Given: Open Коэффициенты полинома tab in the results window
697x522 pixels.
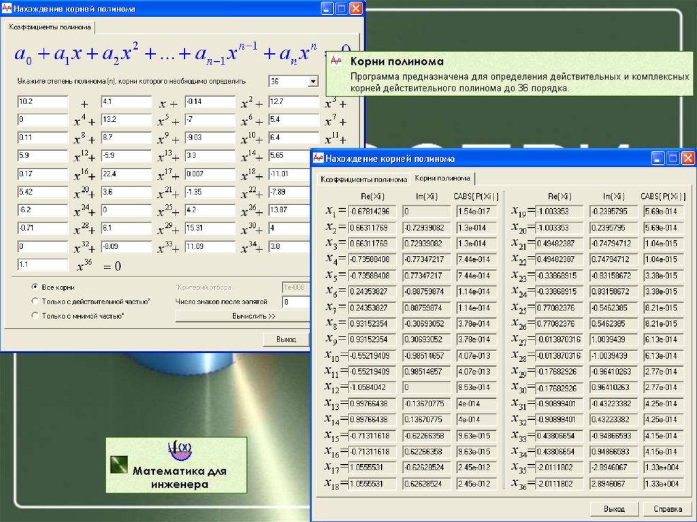Looking at the screenshot, I should [364, 179].
